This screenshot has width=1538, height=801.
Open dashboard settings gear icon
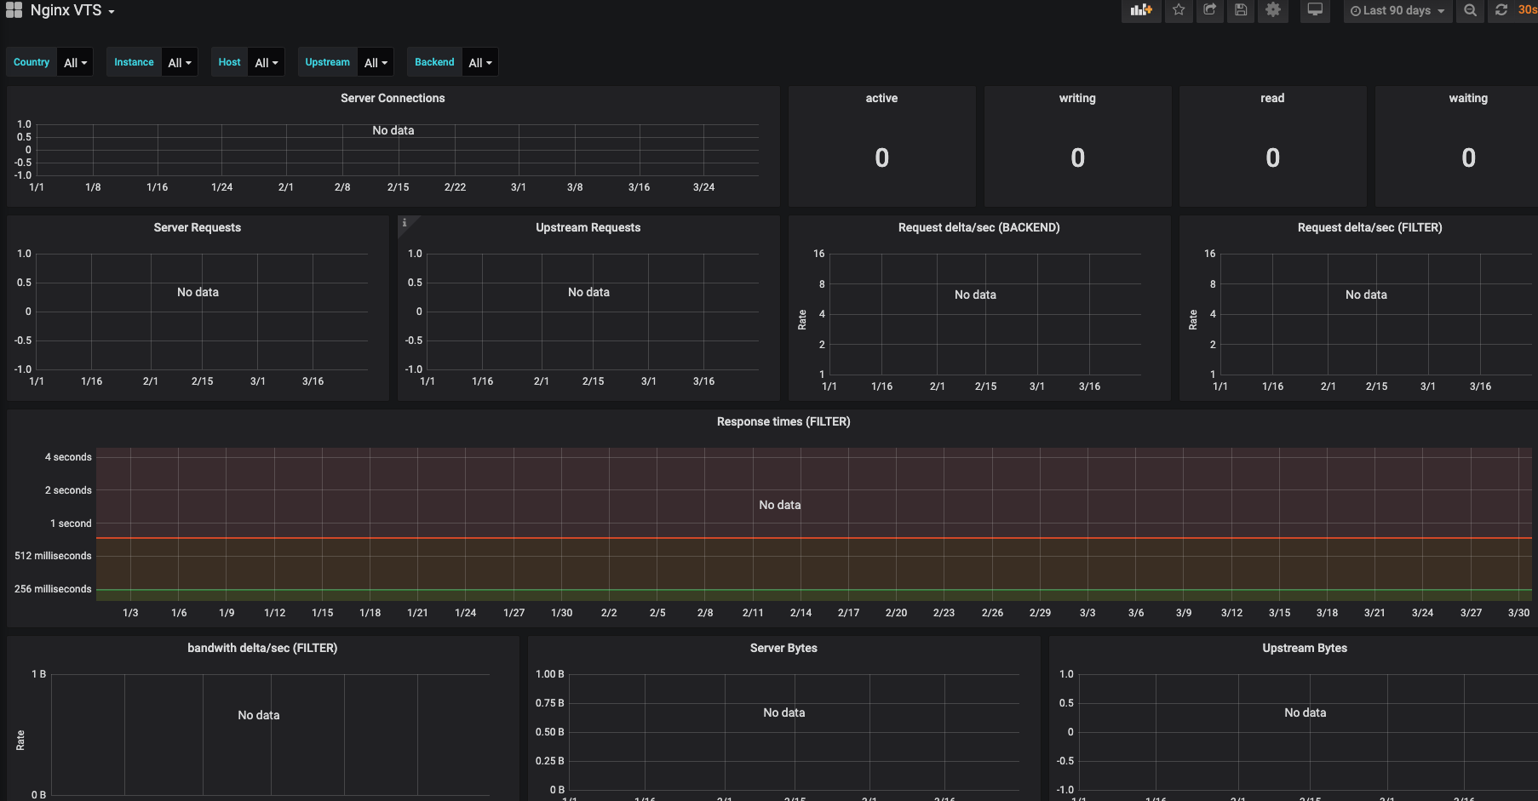(1272, 11)
